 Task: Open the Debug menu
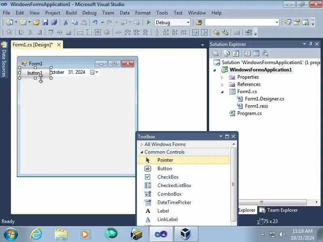pyautogui.click(x=89, y=13)
